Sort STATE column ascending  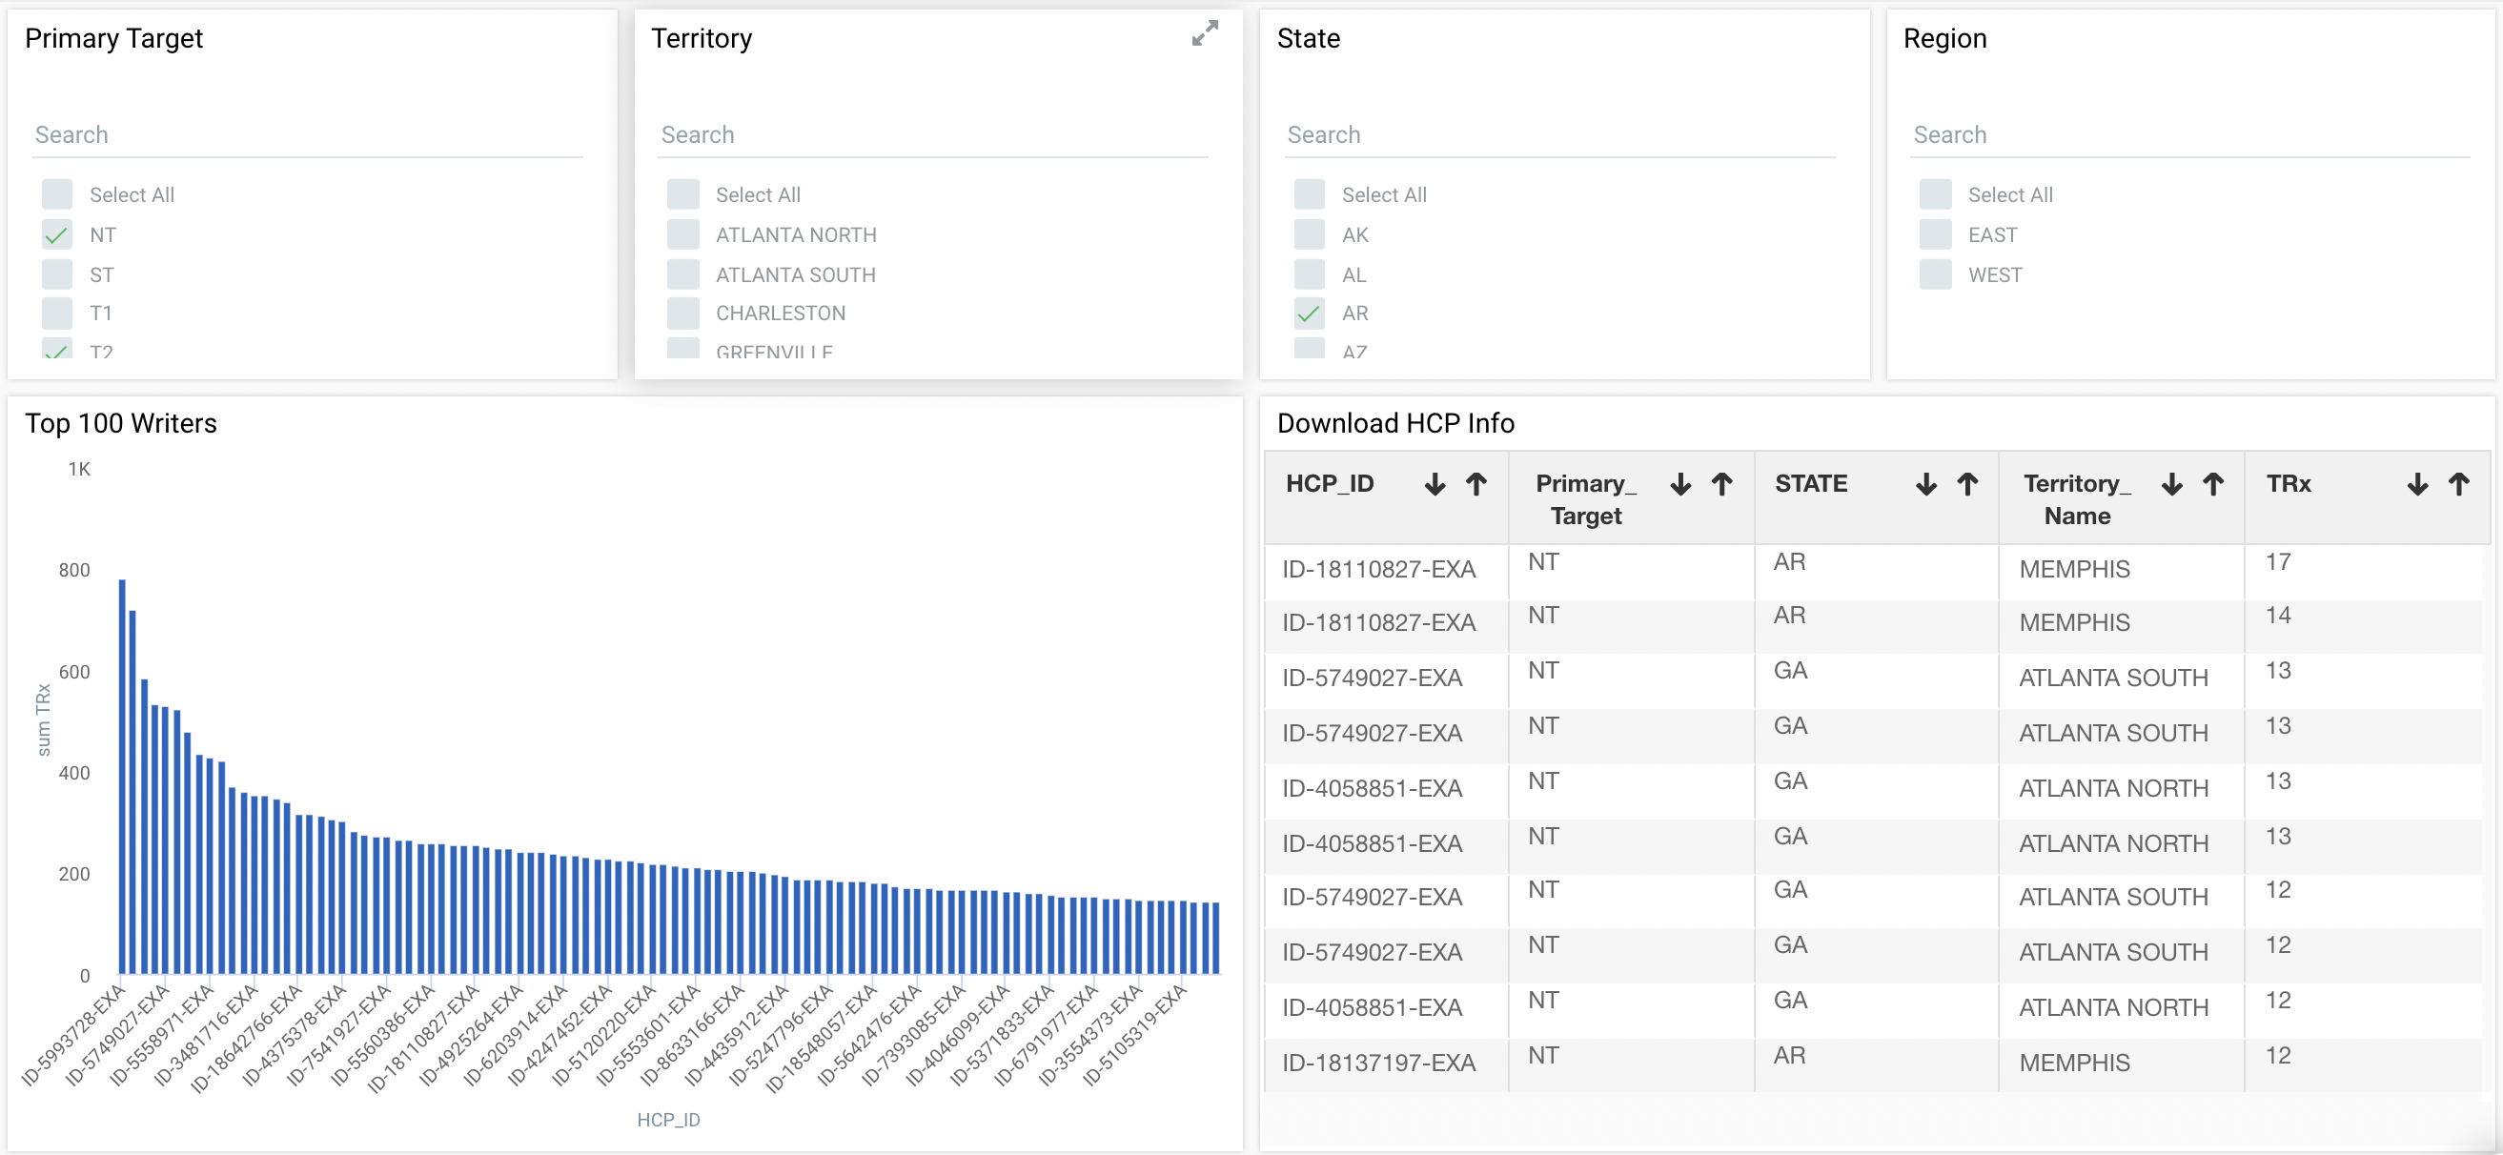(1967, 484)
